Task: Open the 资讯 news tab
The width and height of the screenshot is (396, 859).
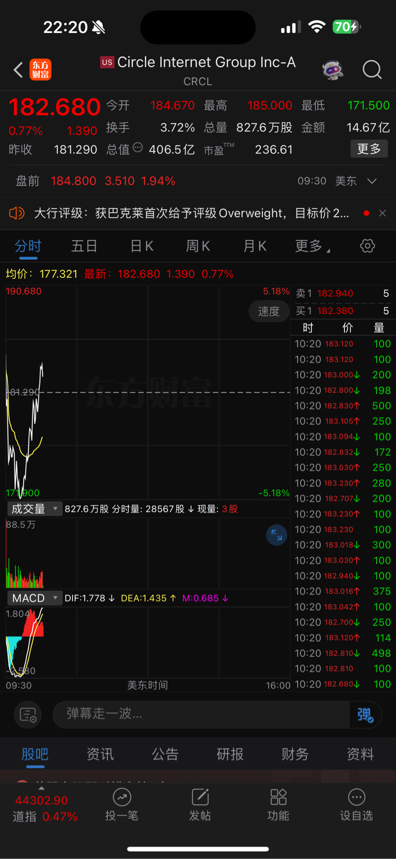Action: 100,754
